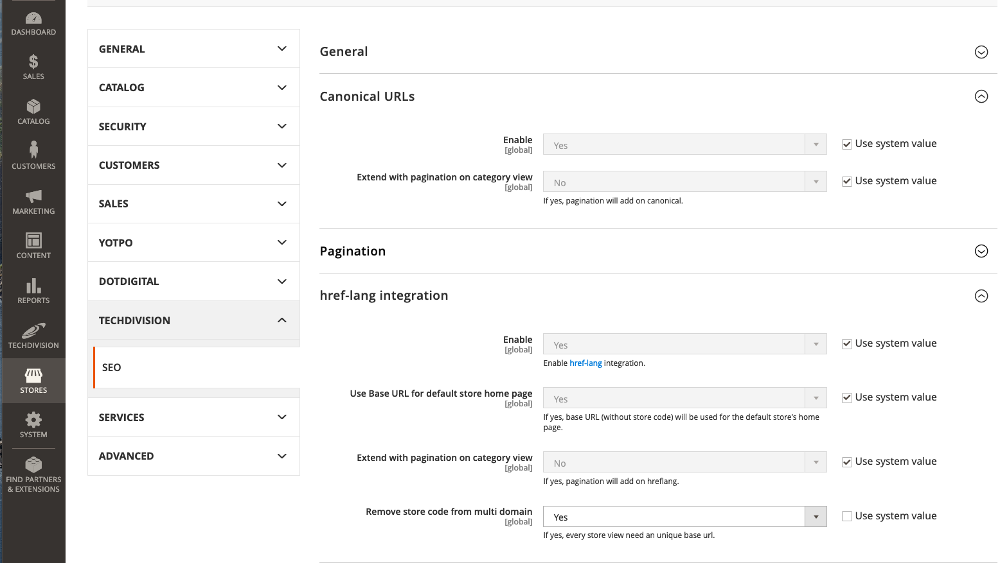The image size is (1000, 563).
Task: Expand the ADVANCED configuration menu
Action: (193, 456)
